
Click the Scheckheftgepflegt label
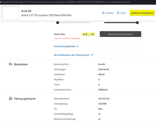point(64,114)
